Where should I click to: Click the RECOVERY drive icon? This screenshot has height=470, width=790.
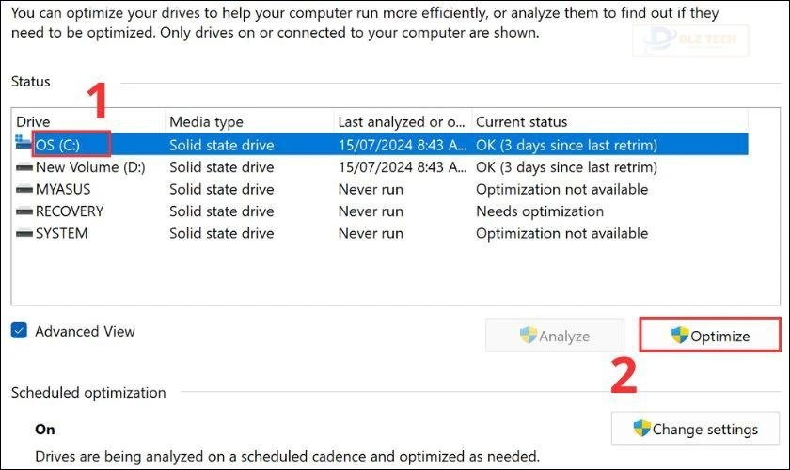(x=24, y=211)
